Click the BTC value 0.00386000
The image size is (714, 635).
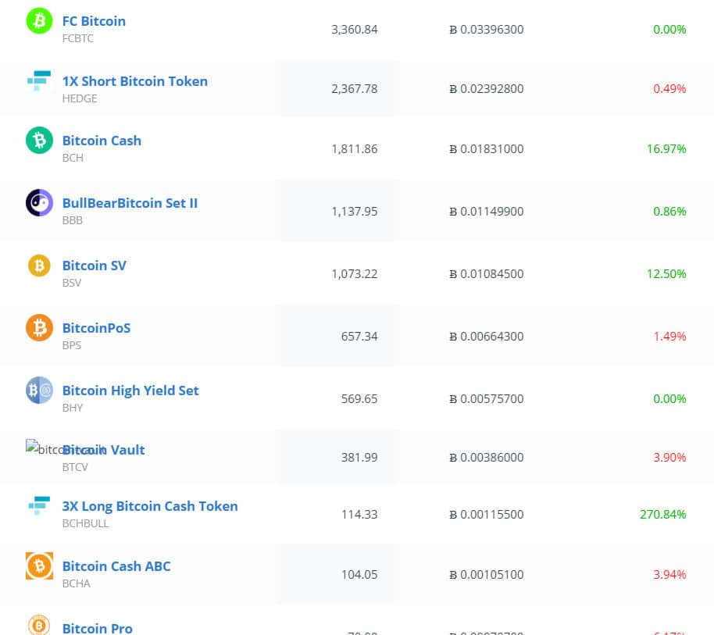487,458
